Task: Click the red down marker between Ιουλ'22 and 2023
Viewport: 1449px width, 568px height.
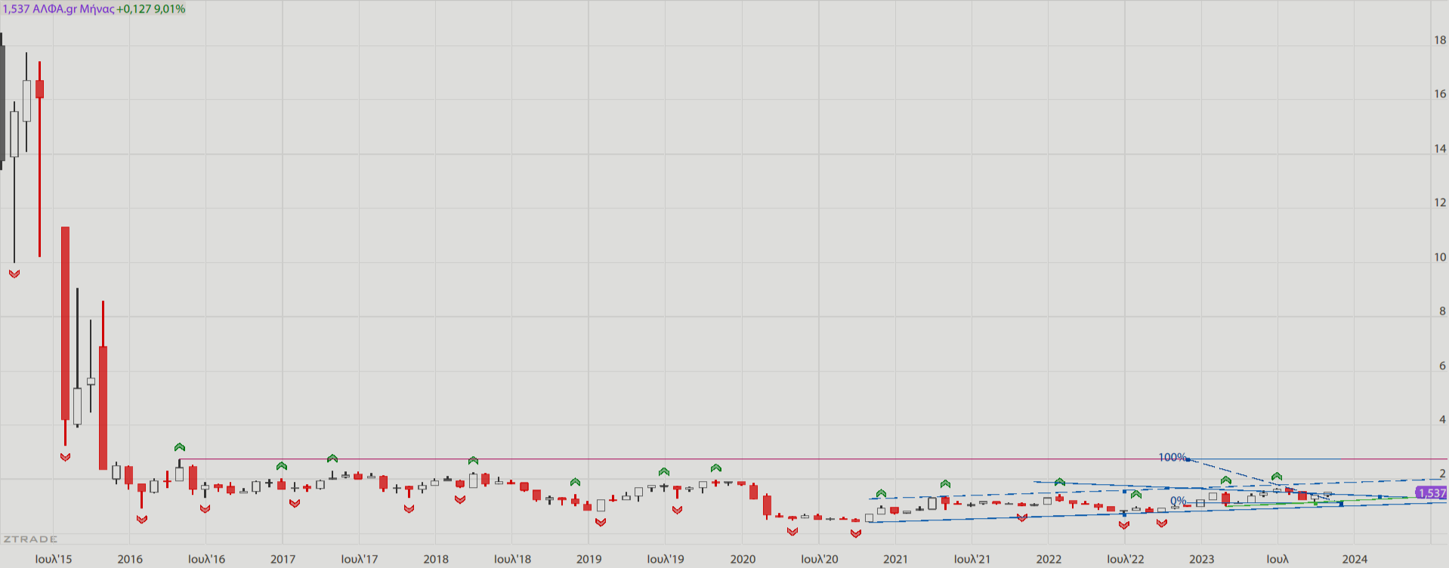Action: (1162, 523)
